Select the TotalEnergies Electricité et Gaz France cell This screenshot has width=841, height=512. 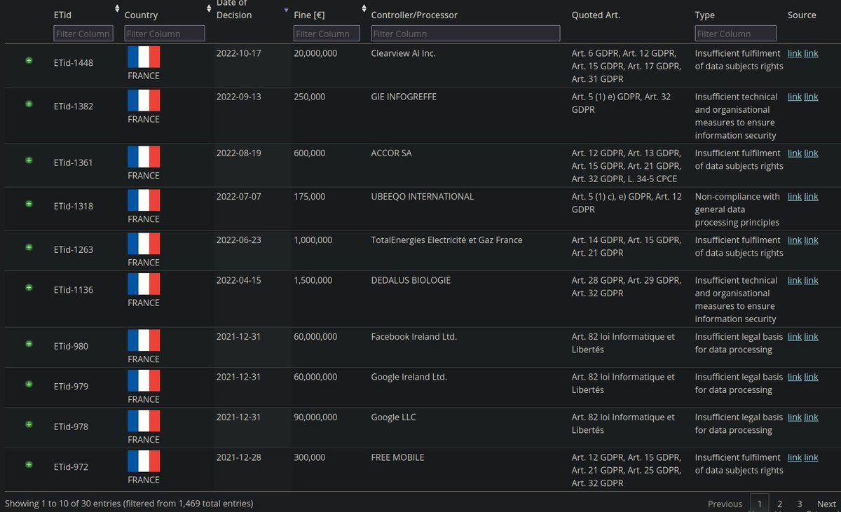point(446,240)
